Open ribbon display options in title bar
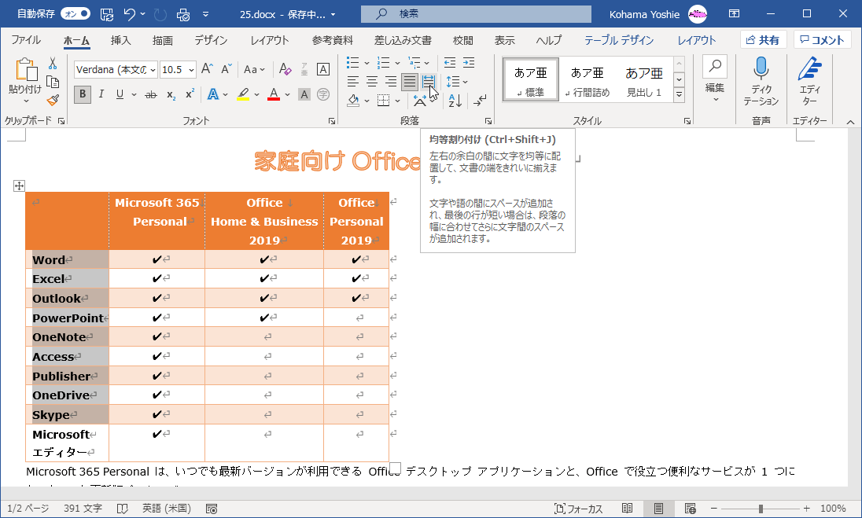This screenshot has width=862, height=518. tap(734, 13)
